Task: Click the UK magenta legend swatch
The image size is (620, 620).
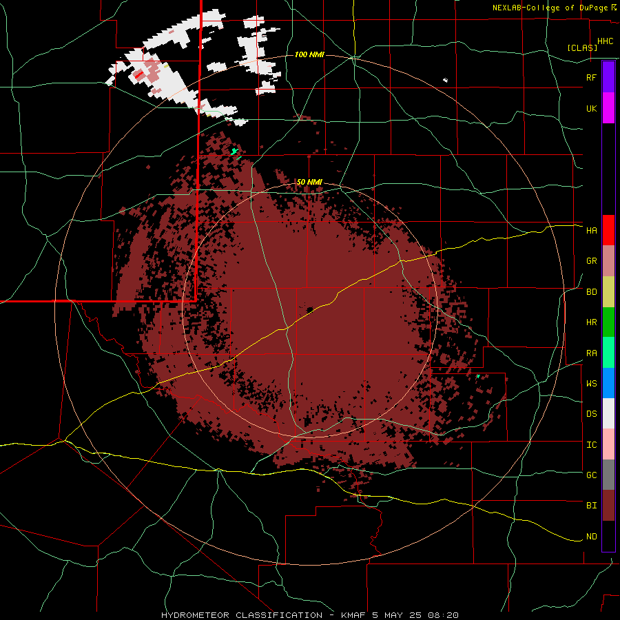Action: [x=608, y=108]
